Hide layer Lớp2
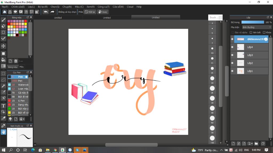This screenshot has width=273, height=153. [232, 63]
